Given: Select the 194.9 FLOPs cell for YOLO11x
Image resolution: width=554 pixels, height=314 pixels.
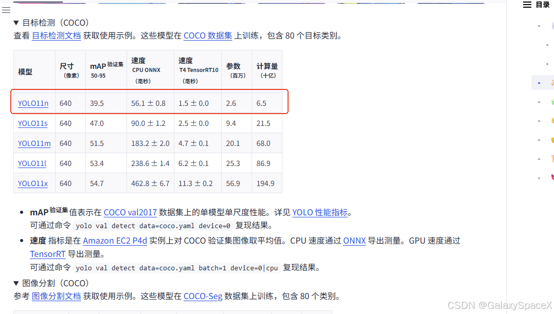Looking at the screenshot, I should tap(267, 184).
